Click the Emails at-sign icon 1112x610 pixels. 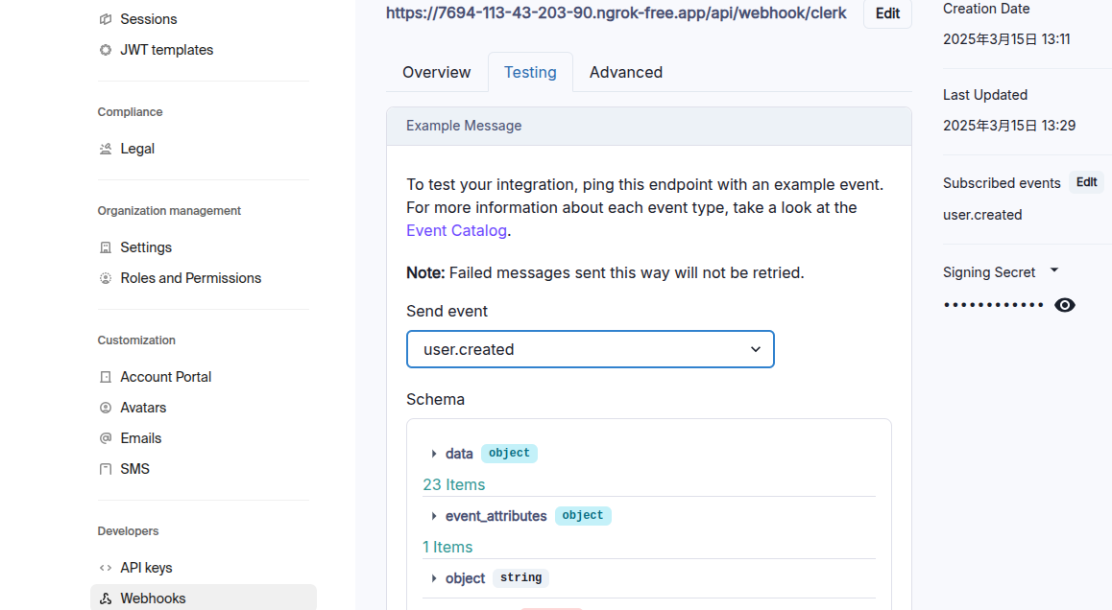(106, 438)
